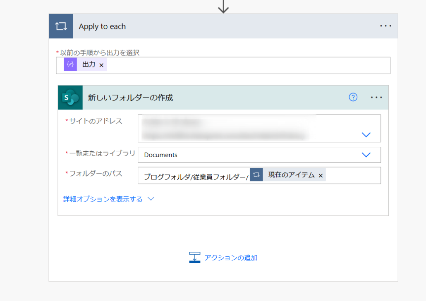Click the Apply to each loop icon

click(x=61, y=26)
